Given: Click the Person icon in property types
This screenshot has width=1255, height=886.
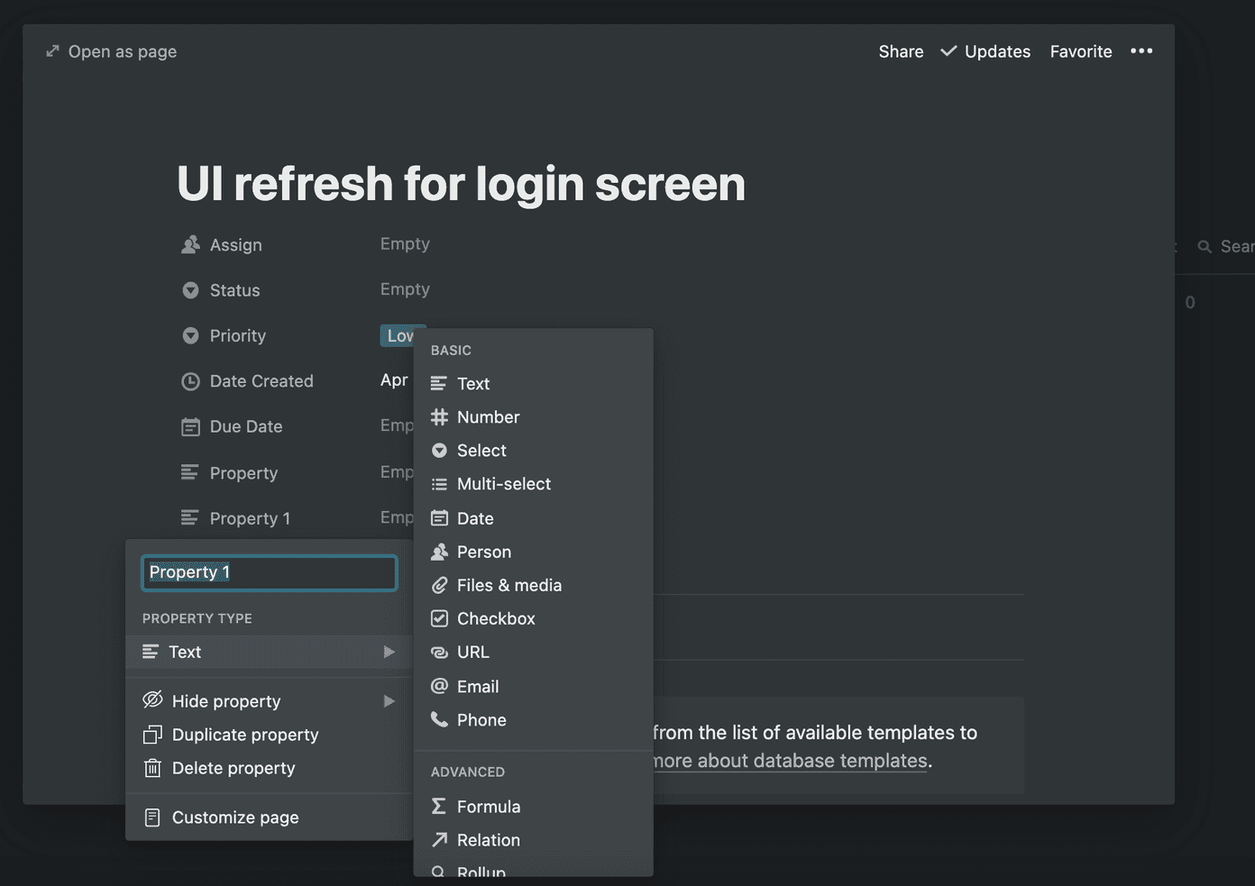Looking at the screenshot, I should click(x=439, y=552).
